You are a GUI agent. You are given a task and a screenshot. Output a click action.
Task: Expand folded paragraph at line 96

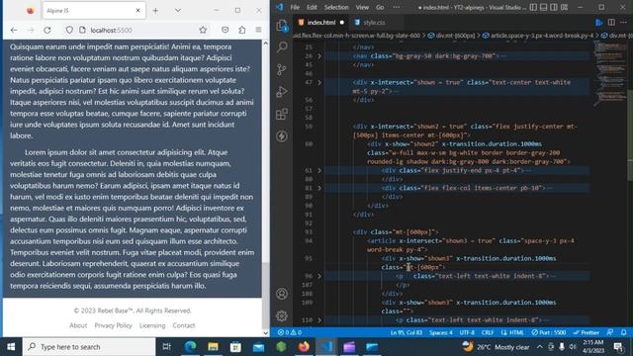tap(319, 276)
